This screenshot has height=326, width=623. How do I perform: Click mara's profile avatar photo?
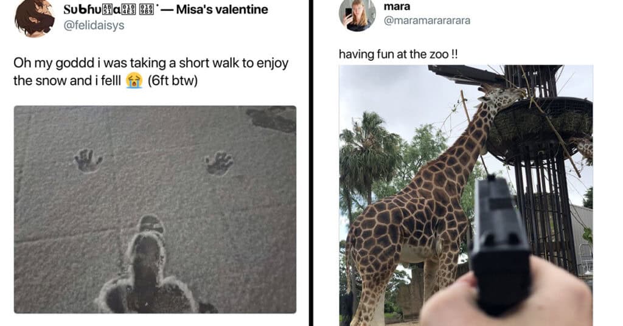pos(357,14)
